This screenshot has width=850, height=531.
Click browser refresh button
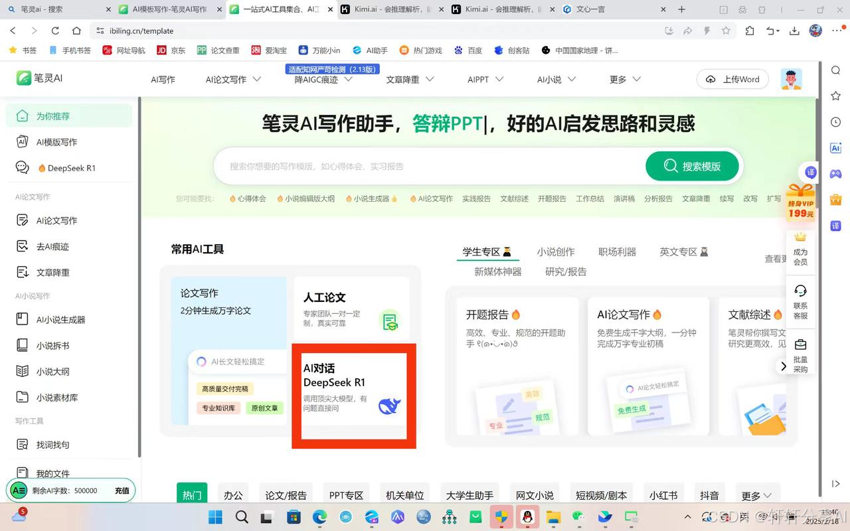55,31
